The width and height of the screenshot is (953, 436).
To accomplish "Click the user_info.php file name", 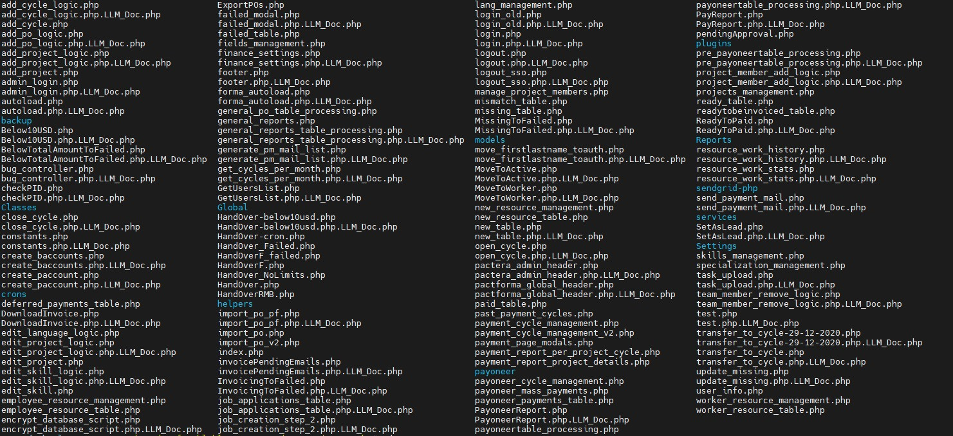I will point(730,391).
